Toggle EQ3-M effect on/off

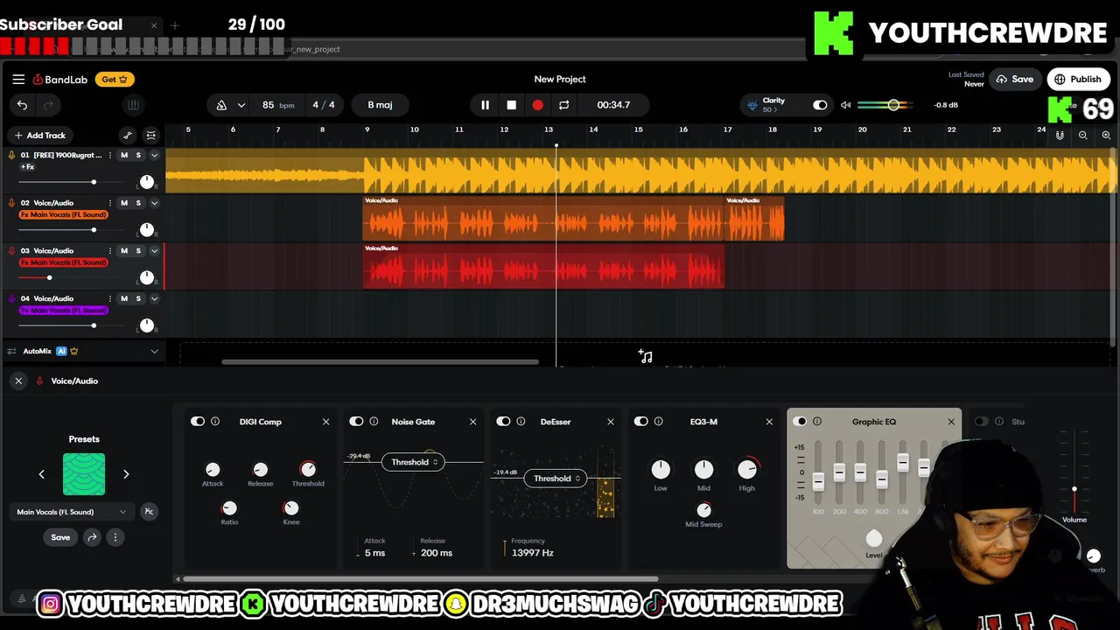pos(641,422)
